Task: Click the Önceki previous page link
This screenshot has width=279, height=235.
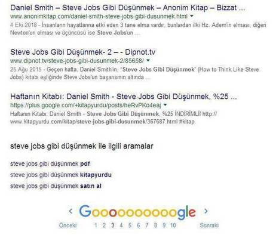Action: (x=68, y=225)
